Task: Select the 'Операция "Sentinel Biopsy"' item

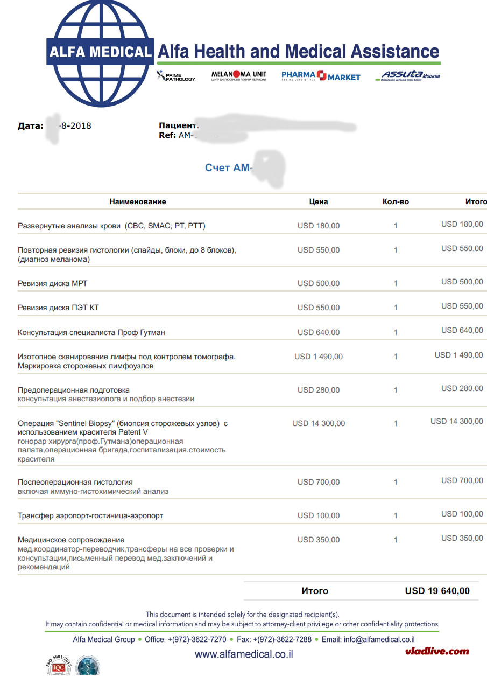Action: [x=123, y=428]
